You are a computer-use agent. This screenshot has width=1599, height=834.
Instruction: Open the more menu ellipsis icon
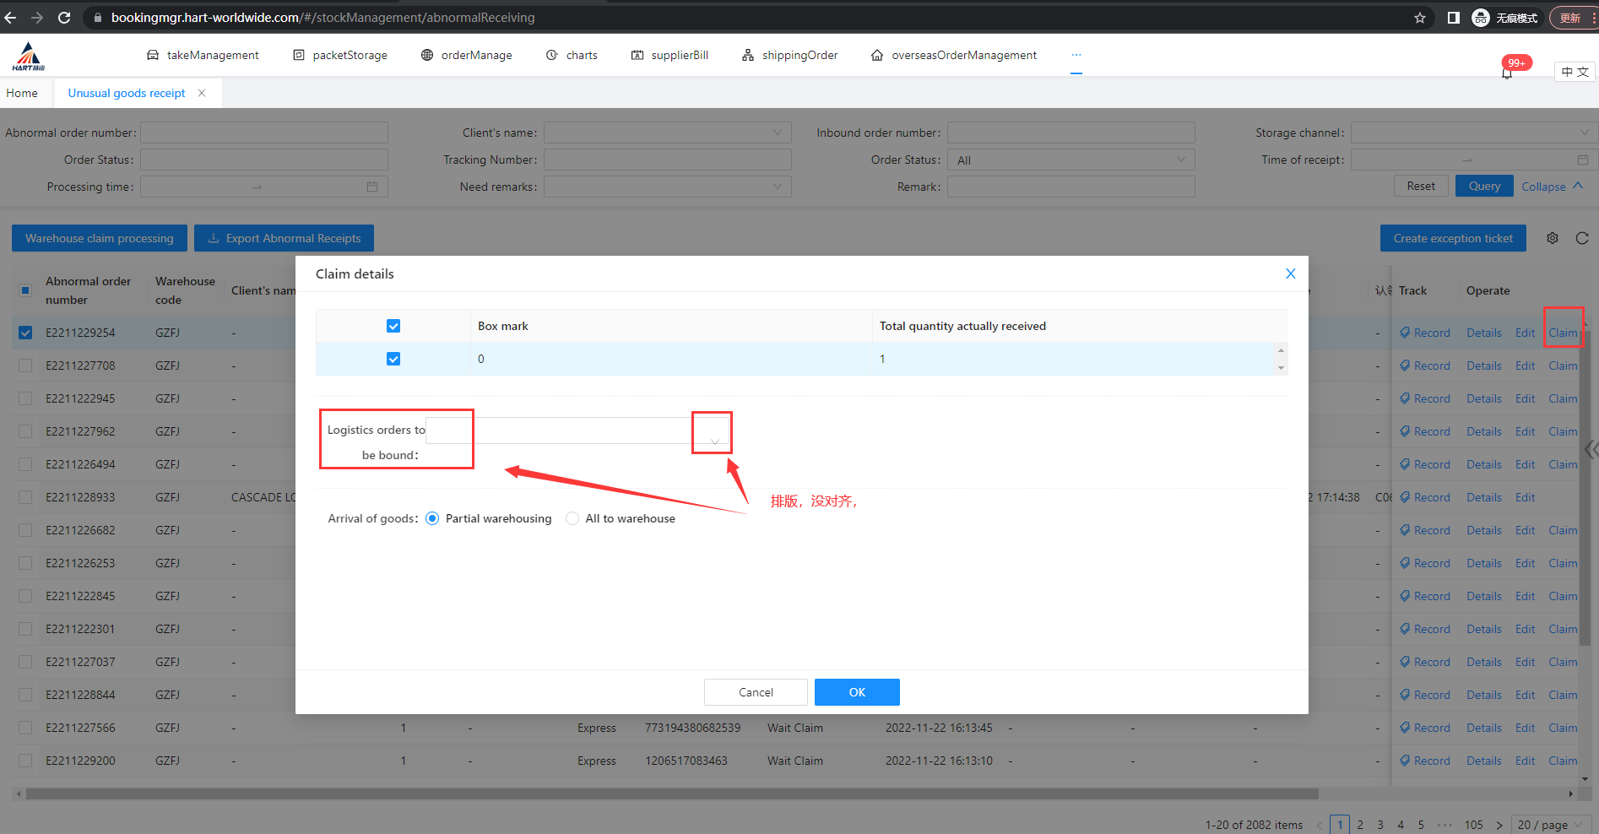click(1076, 55)
